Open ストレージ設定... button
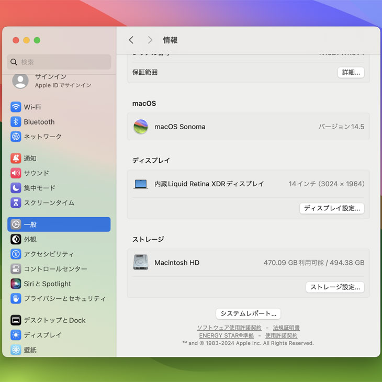The image size is (382, 382). (335, 287)
